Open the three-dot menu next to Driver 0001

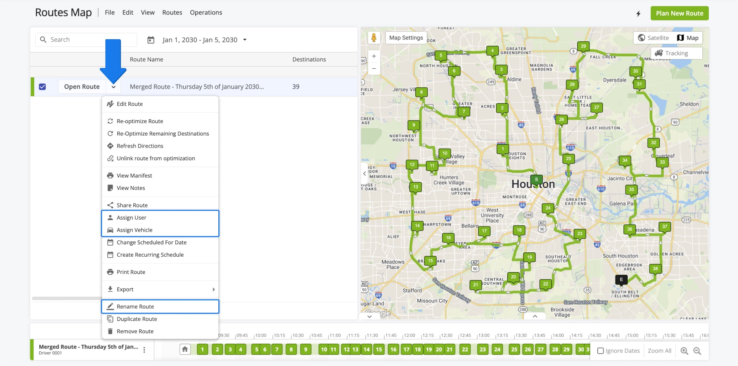(x=144, y=349)
